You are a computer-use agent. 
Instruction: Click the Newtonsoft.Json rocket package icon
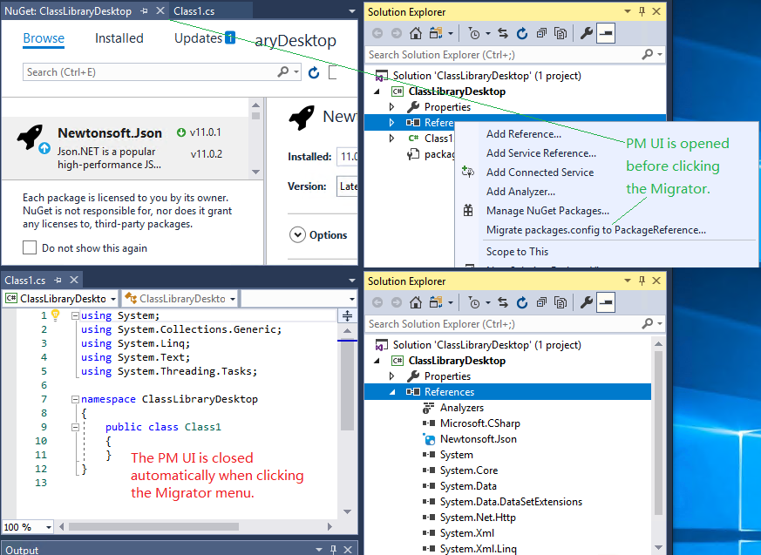click(29, 138)
